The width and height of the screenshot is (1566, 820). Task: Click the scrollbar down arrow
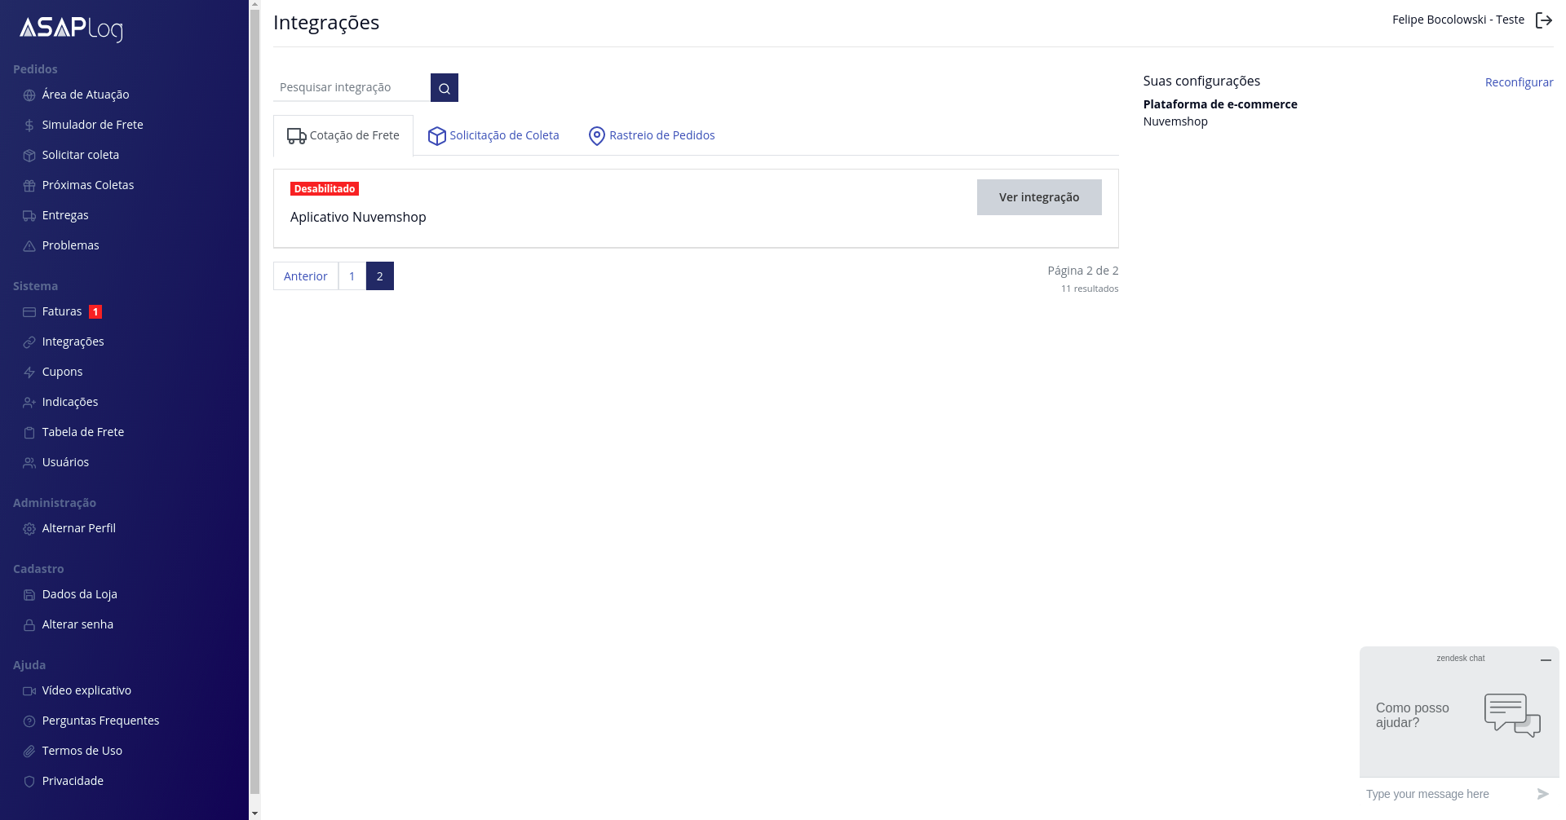(254, 813)
